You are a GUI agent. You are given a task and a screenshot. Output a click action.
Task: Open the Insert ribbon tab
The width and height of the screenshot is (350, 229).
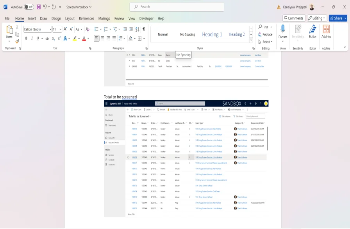32,18
